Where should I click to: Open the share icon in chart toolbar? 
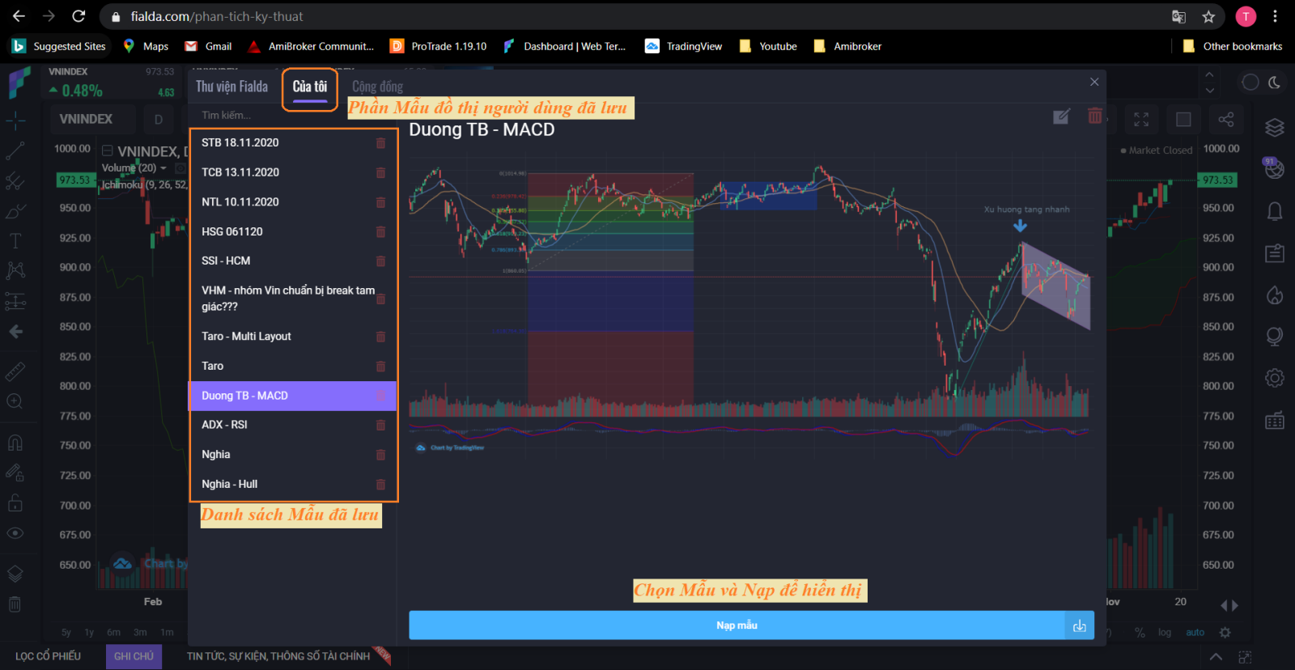[x=1225, y=120]
